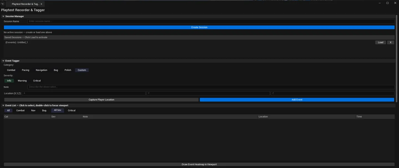Viewport: 399px width, 168px height.
Task: Focus the Location Y field
Action: point(208,93)
